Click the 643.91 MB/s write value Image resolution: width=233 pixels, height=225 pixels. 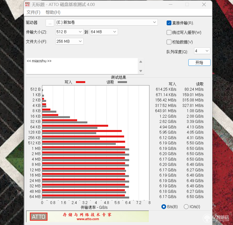(x=166, y=111)
